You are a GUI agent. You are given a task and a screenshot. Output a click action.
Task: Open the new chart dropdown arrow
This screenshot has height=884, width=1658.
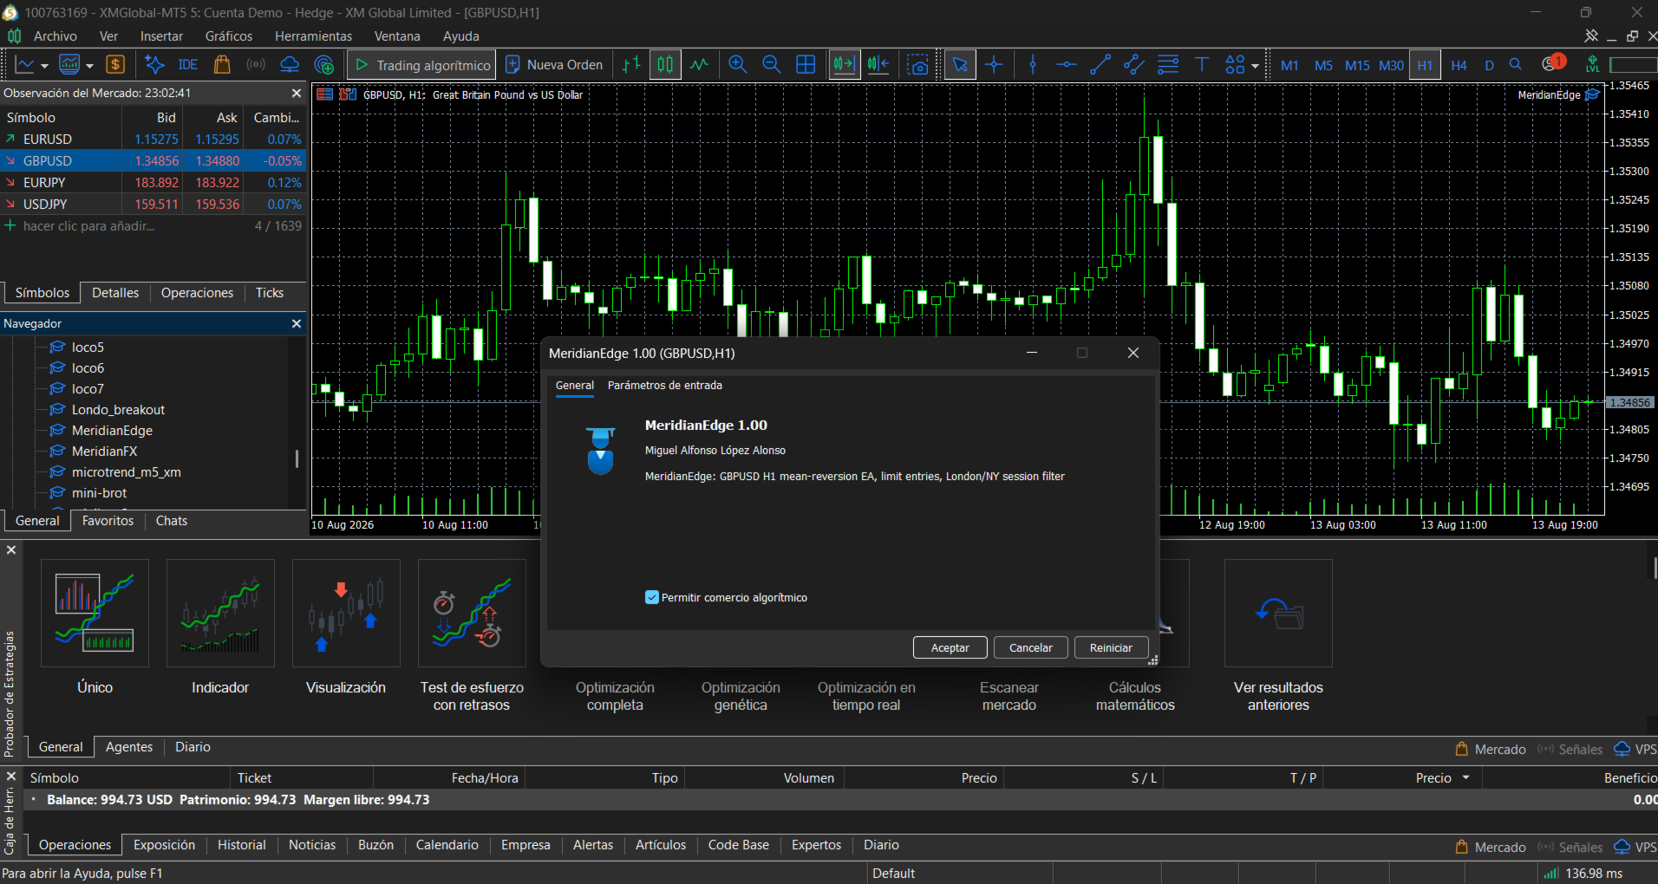coord(44,65)
